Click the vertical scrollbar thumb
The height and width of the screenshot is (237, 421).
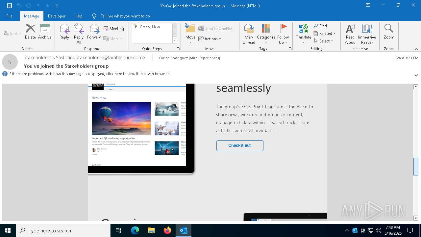pyautogui.click(x=416, y=167)
